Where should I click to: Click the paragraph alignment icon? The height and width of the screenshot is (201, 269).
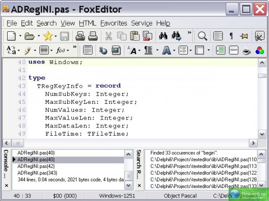point(148,51)
